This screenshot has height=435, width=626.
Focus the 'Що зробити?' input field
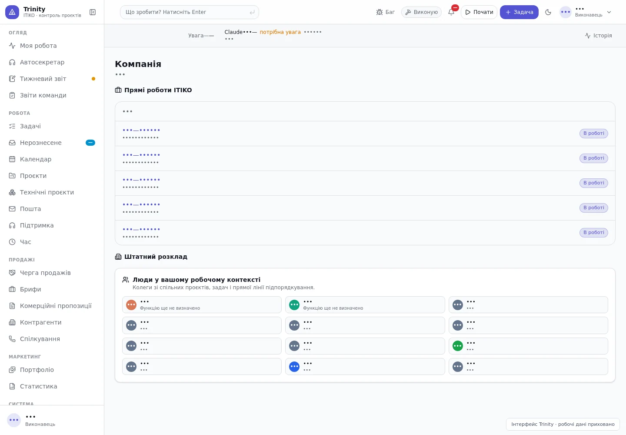190,12
